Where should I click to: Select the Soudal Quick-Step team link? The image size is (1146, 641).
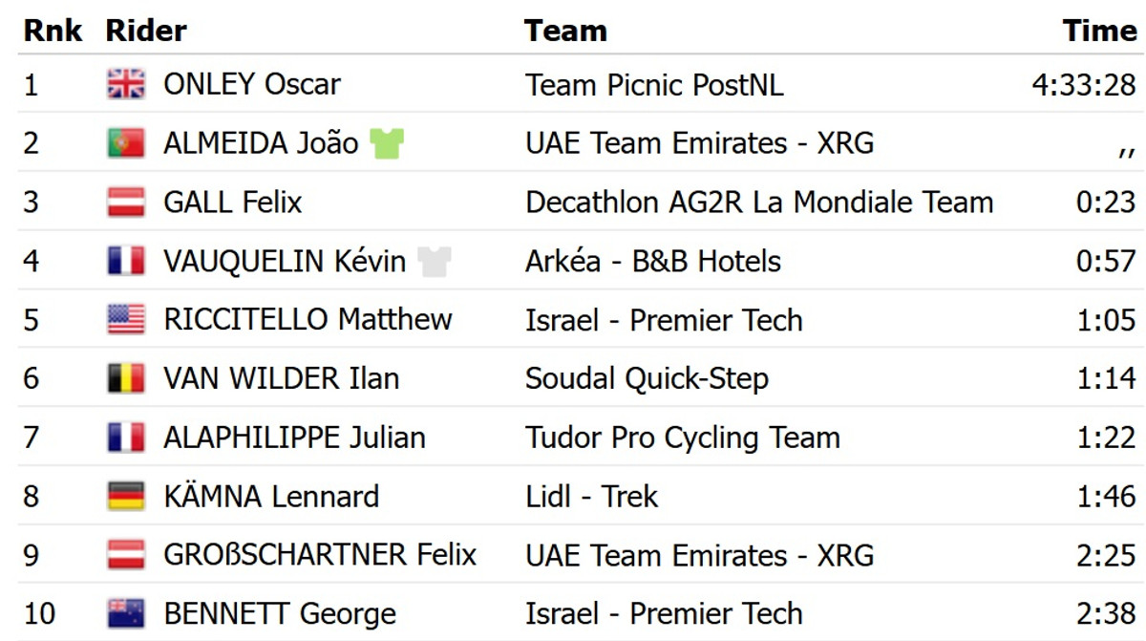click(x=647, y=379)
